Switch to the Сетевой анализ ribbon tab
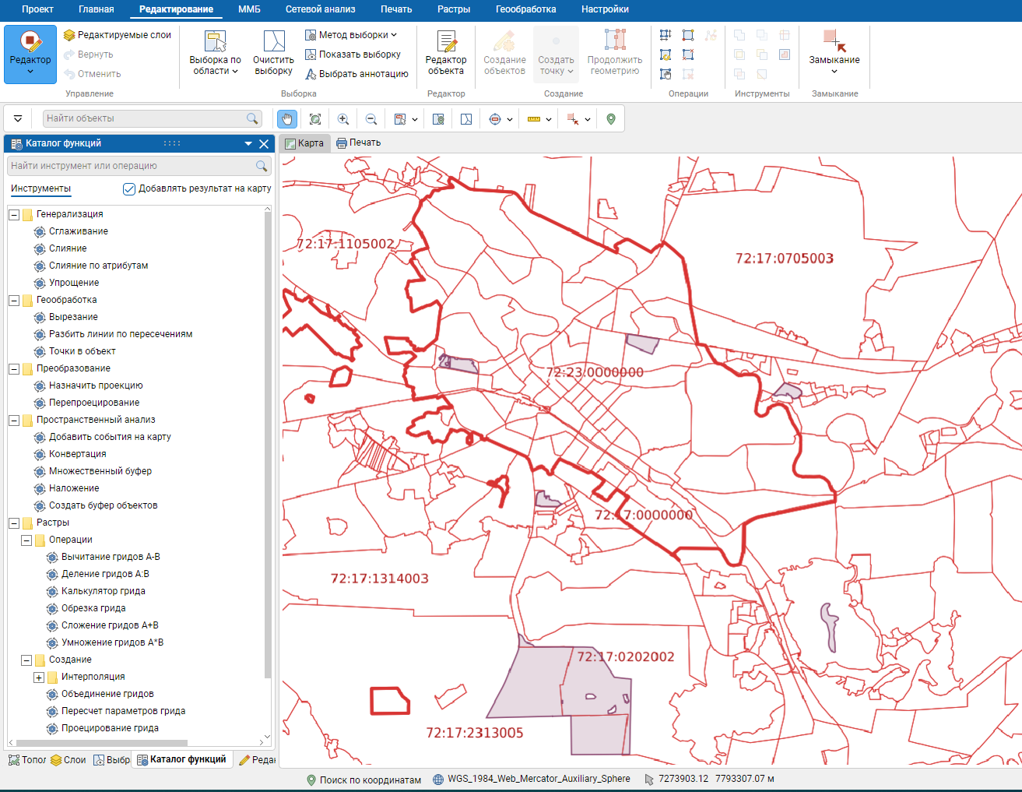This screenshot has height=792, width=1022. tap(320, 9)
